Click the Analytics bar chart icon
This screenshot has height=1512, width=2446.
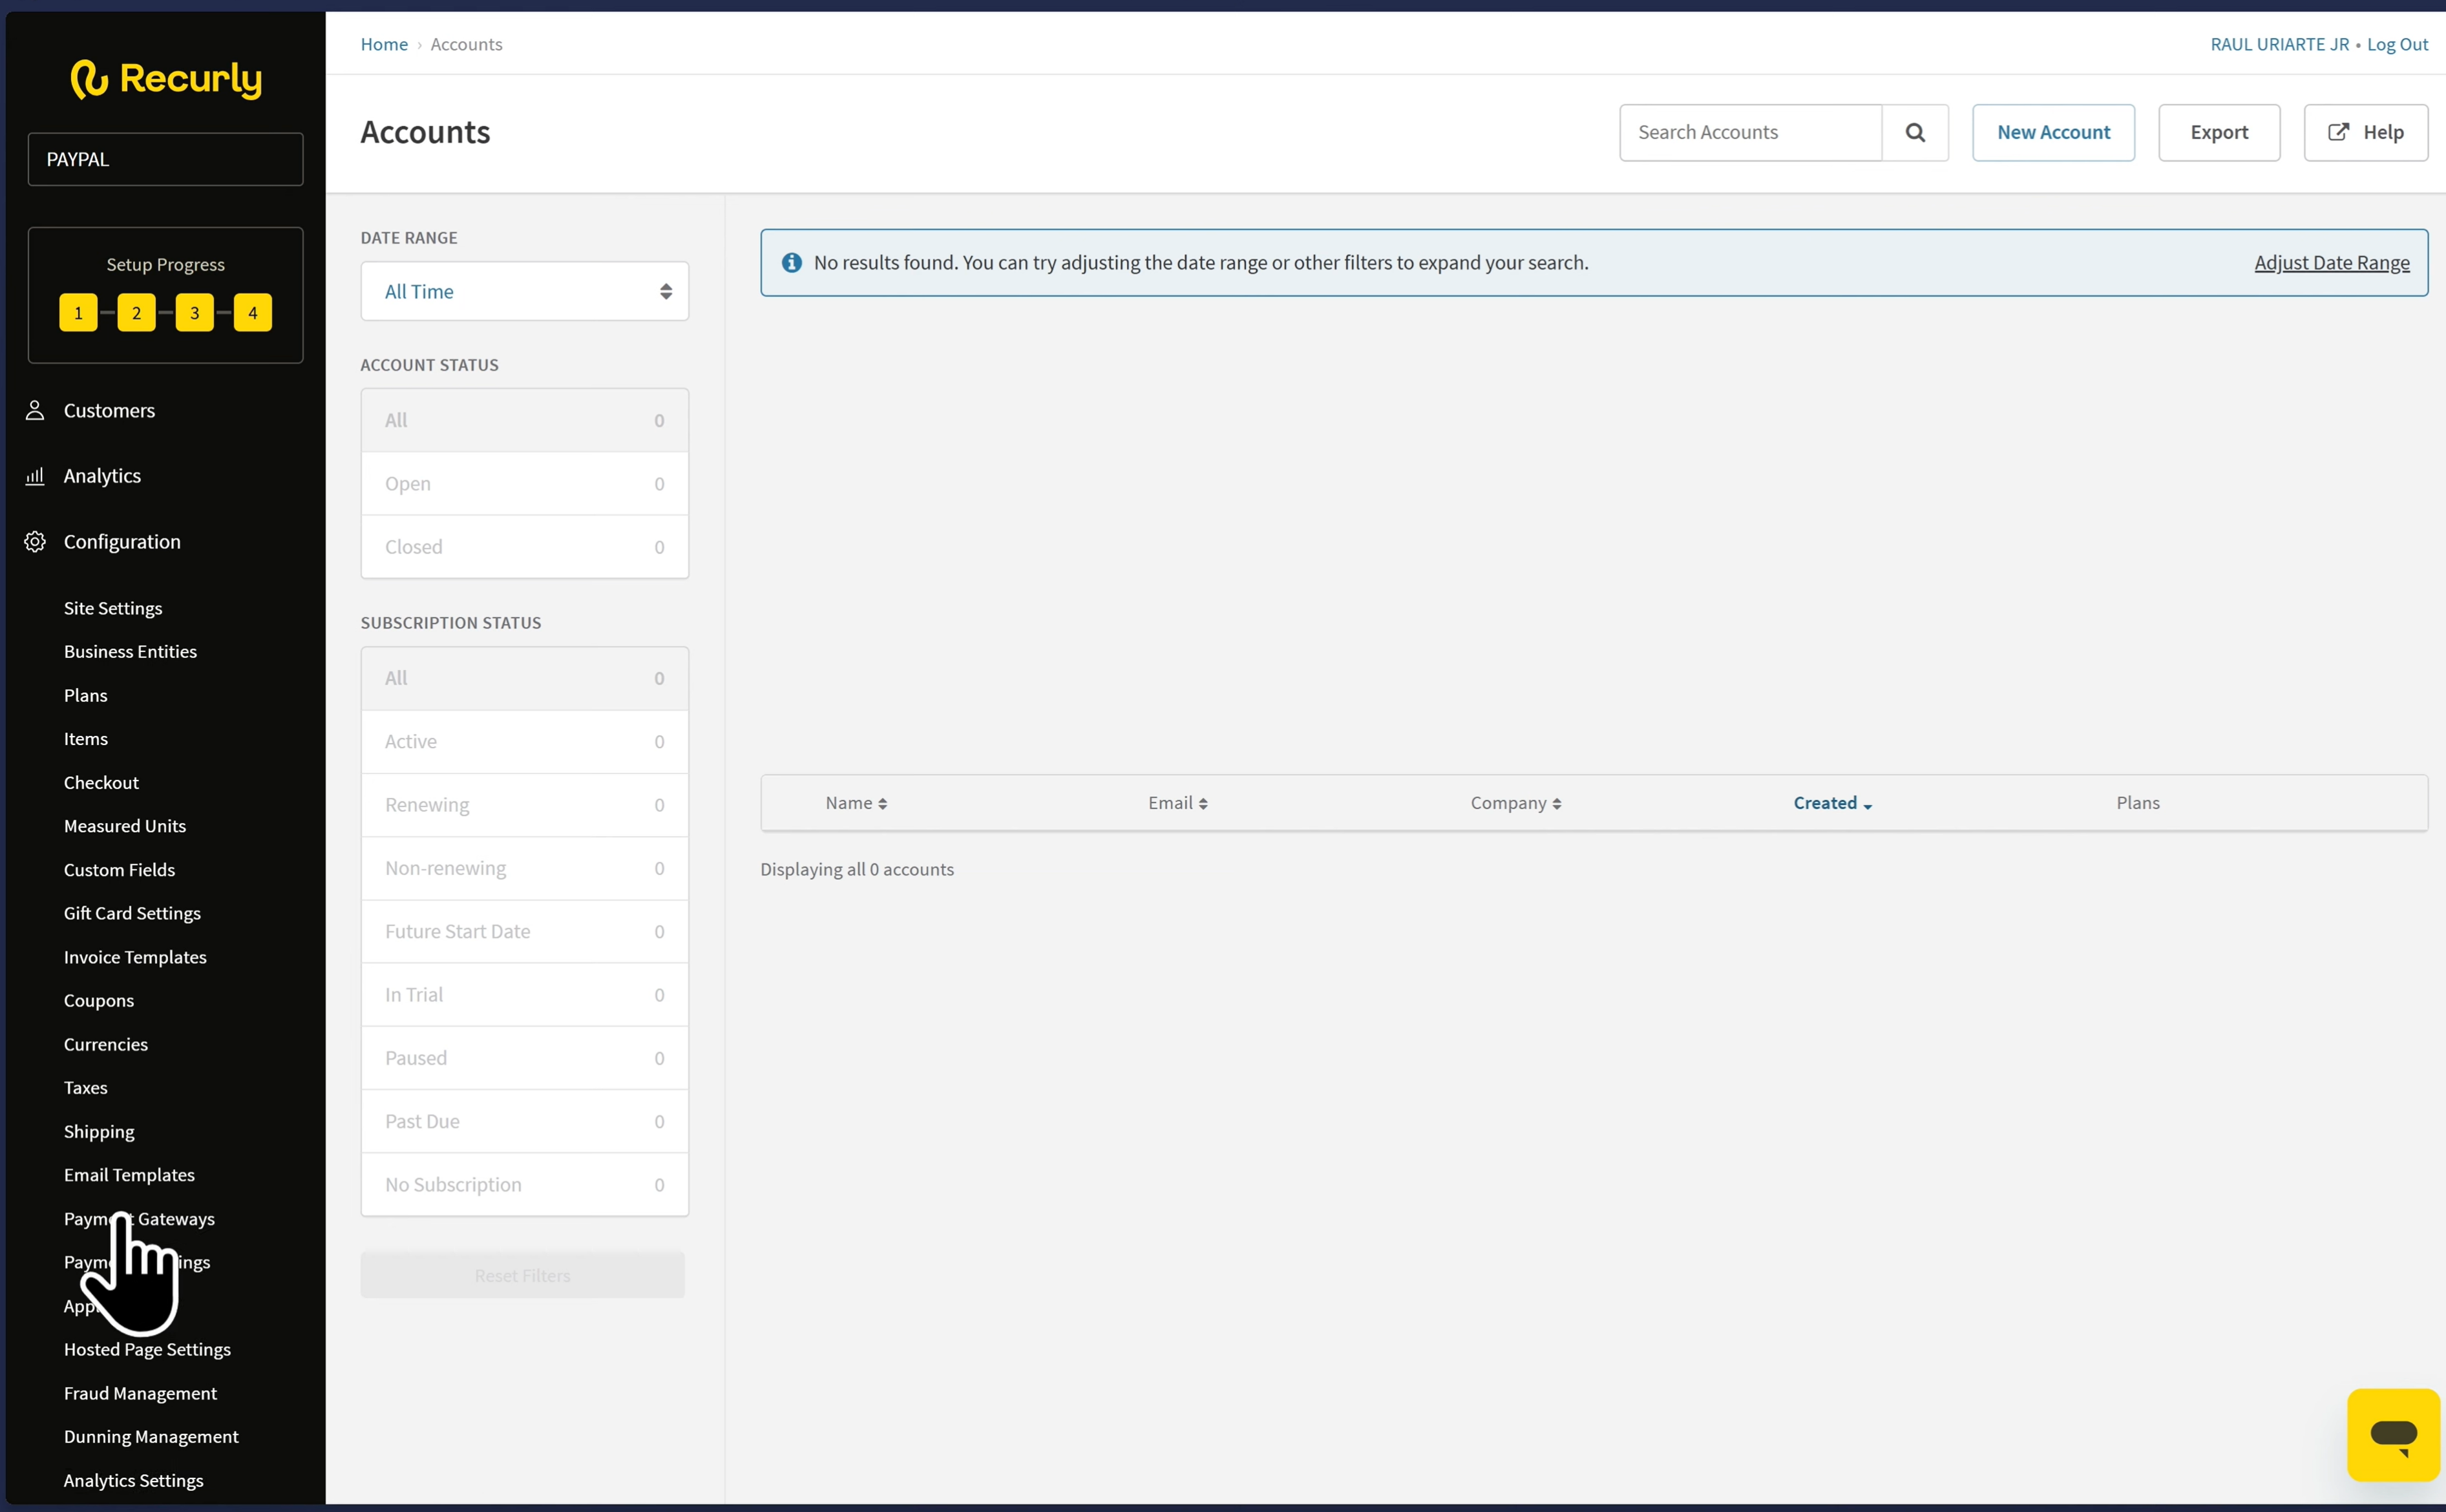coord(35,476)
